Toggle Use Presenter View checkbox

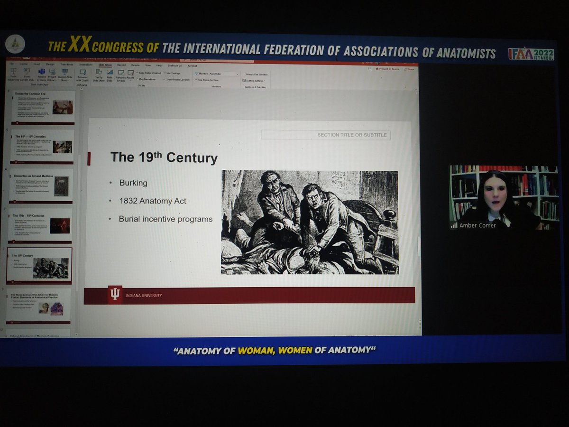(206, 80)
